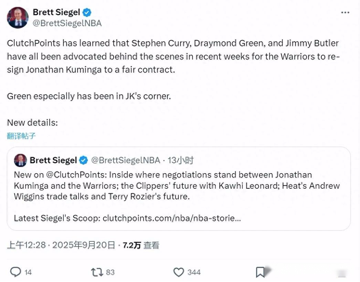Open the quoted post about Kuminga negotiations
360x282 pixels.
[x=179, y=196]
